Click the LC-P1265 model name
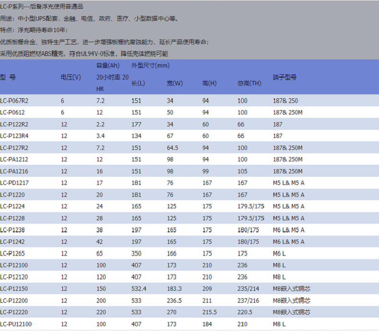379x331 pixels. pyautogui.click(x=12, y=254)
